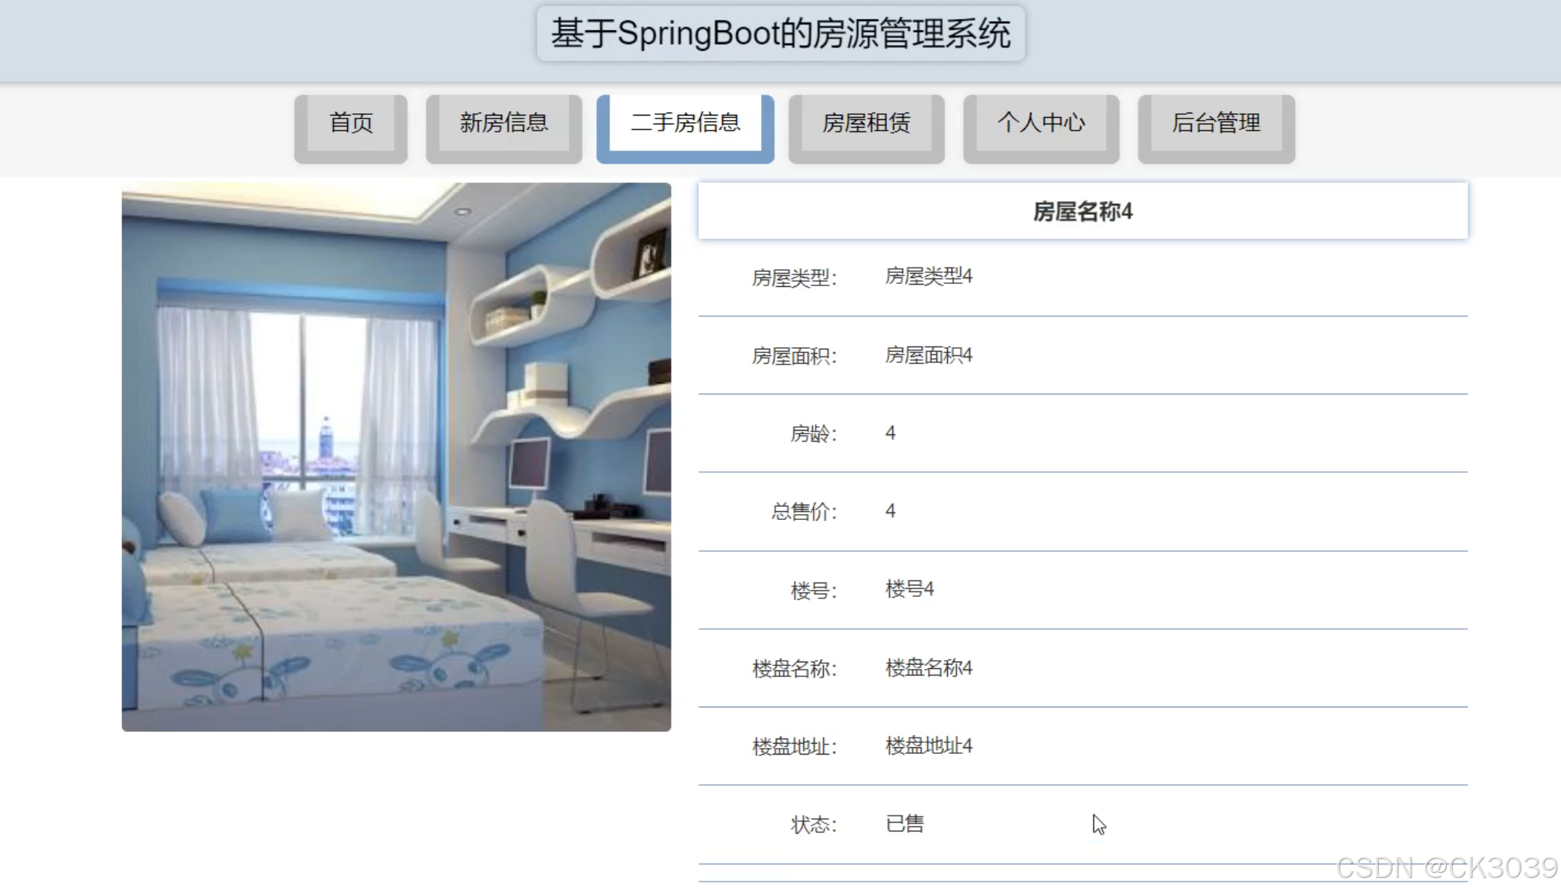This screenshot has height=894, width=1561.
Task: Click the CSDN @CK3039 watermark
Action: tap(1447, 868)
